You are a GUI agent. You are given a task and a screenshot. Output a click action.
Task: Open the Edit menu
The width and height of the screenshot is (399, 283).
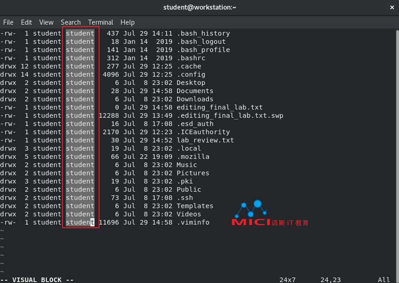(x=26, y=22)
